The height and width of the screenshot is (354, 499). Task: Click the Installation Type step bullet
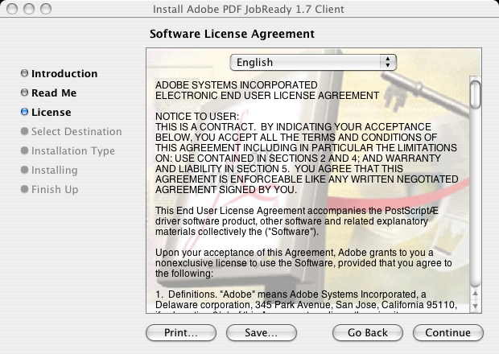tap(24, 150)
